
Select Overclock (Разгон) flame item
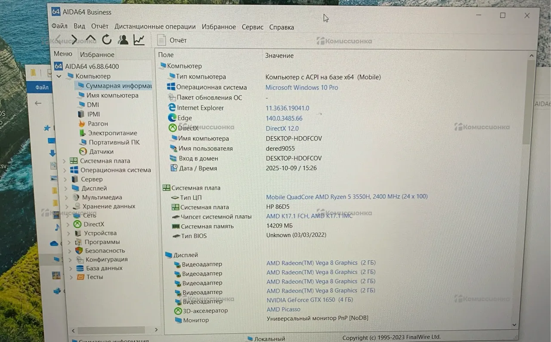(x=98, y=124)
